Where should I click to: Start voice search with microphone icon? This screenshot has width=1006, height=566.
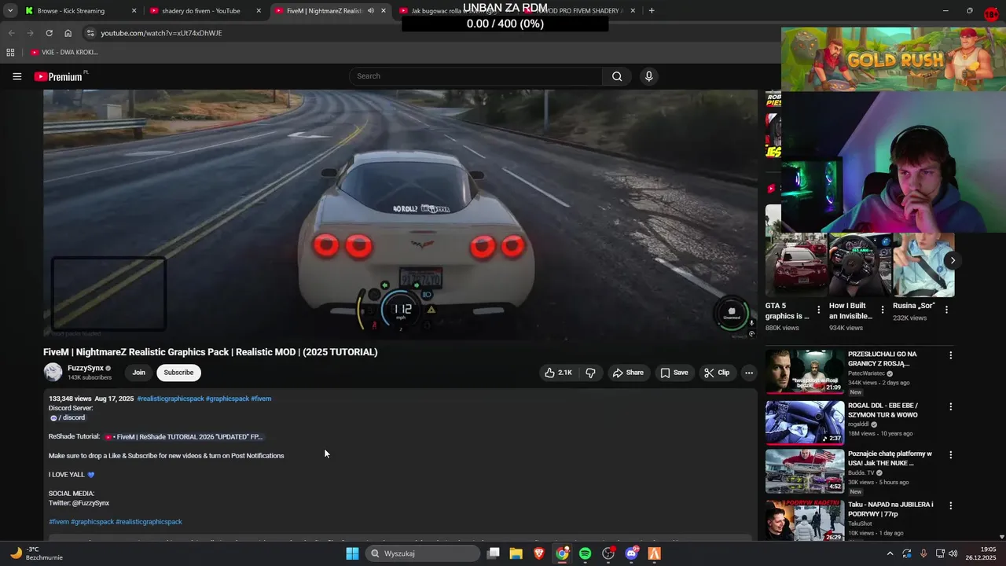tap(648, 76)
